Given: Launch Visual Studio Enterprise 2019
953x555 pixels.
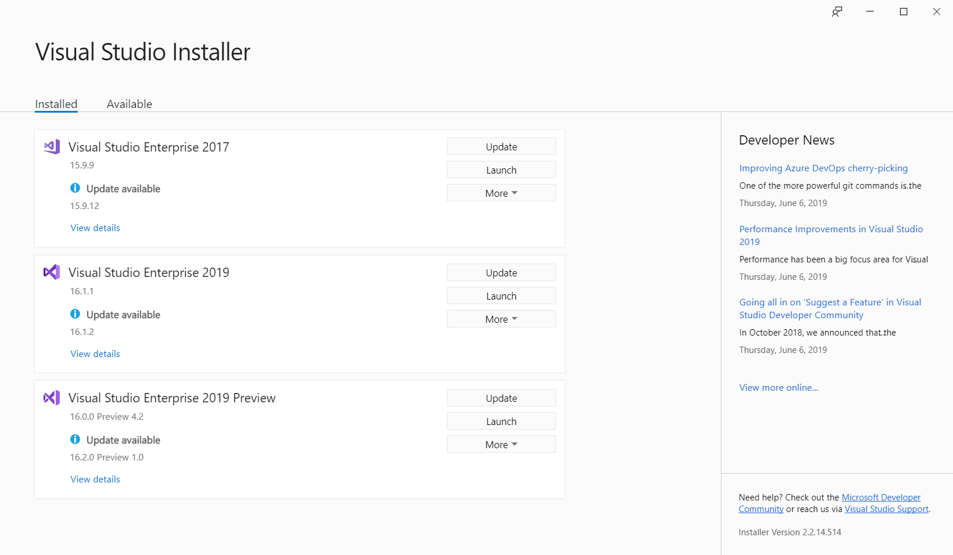Looking at the screenshot, I should (x=501, y=296).
